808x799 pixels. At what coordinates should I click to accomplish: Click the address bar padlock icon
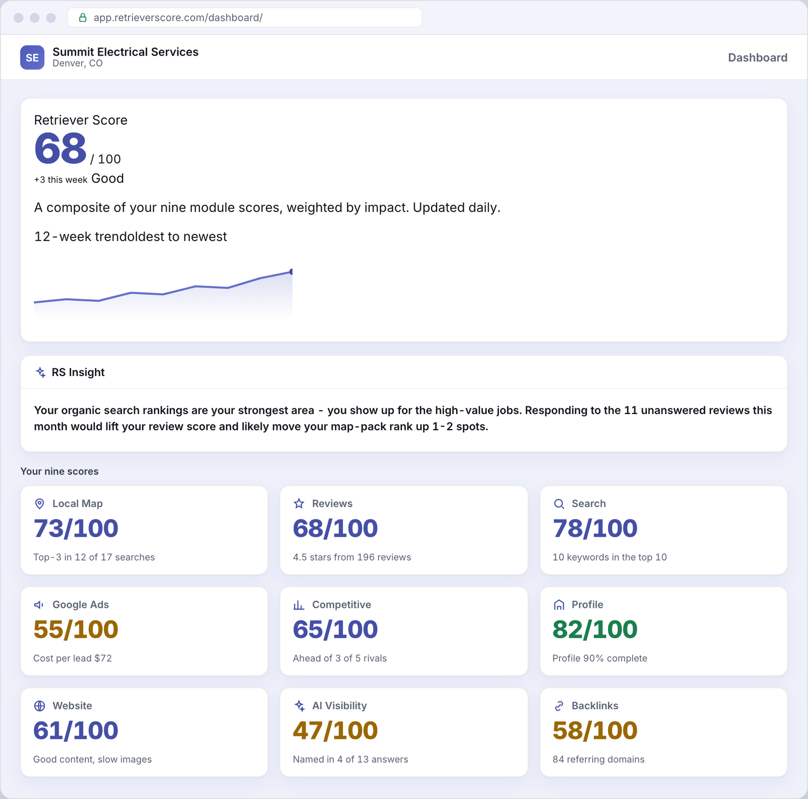(x=83, y=18)
